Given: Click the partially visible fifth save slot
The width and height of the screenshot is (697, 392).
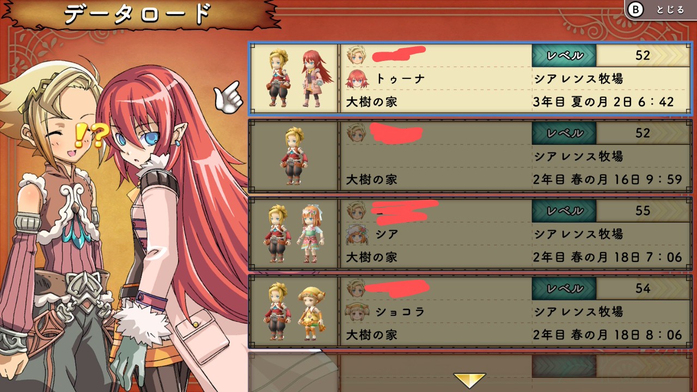Looking at the screenshot, I should [x=471, y=372].
